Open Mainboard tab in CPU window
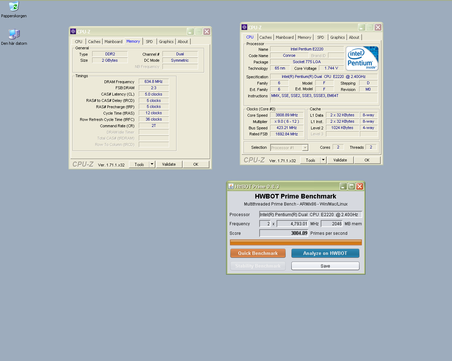452x361 pixels. pyautogui.click(x=285, y=37)
